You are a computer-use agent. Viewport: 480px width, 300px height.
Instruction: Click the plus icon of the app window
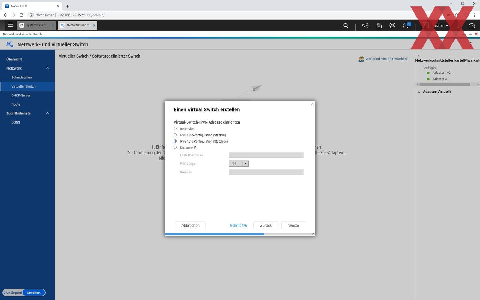coord(470,34)
